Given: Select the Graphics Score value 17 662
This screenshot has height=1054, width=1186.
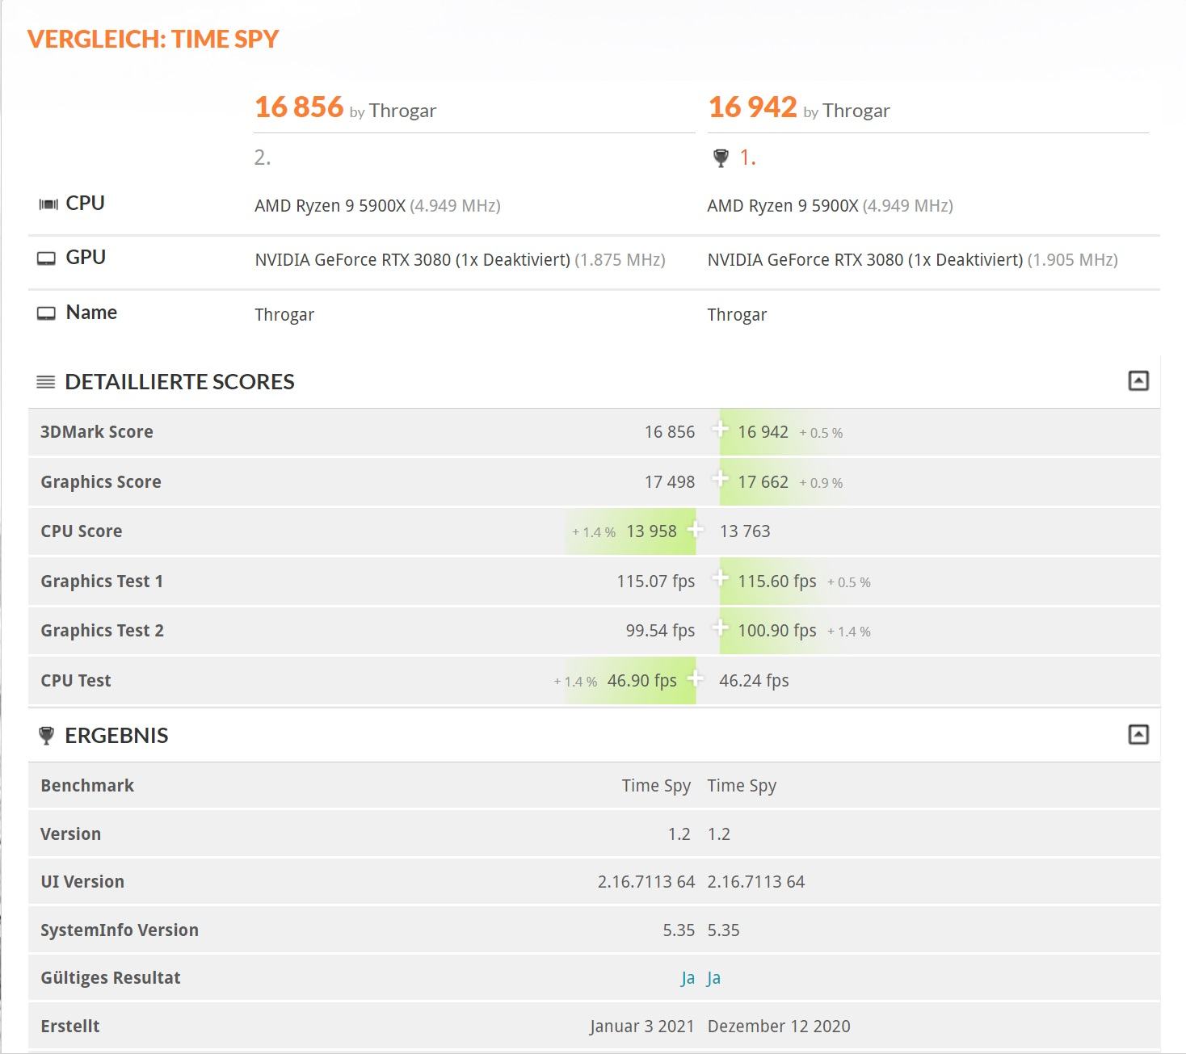Looking at the screenshot, I should pyautogui.click(x=763, y=482).
